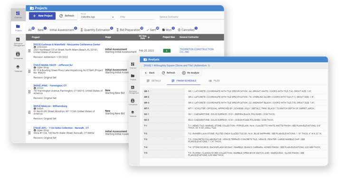
Task: Select the Cancelled filter tab
Action: coord(187,30)
